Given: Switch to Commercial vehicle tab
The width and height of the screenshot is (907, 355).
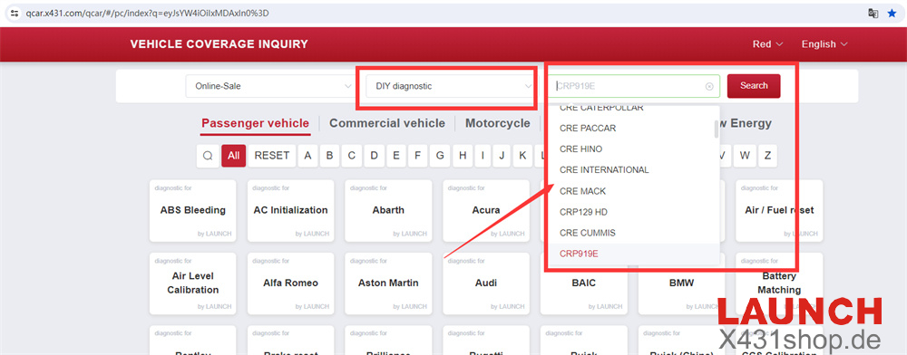Looking at the screenshot, I should (x=387, y=123).
